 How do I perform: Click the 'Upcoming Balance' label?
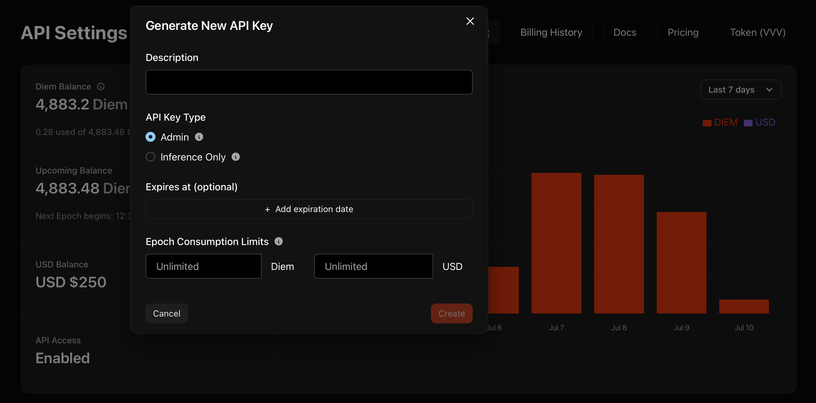click(x=74, y=170)
